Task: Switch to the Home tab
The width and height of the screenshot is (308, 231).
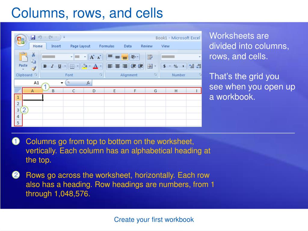Action: (x=38, y=46)
